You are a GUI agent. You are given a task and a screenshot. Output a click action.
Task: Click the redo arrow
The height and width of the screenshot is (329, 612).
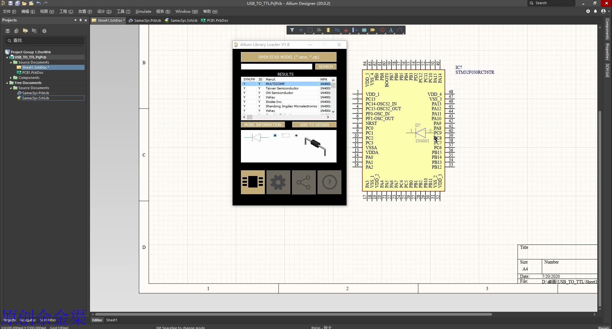[x=45, y=3]
